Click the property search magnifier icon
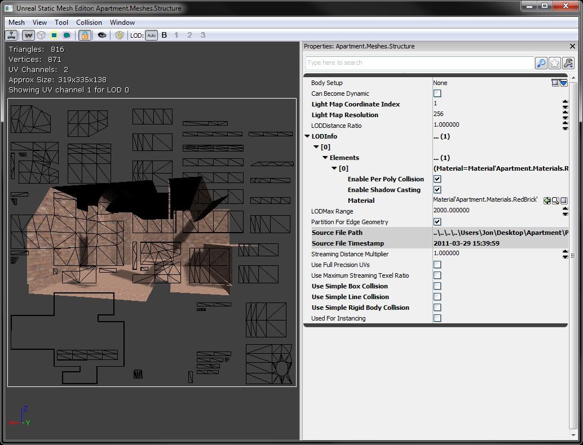583x445 pixels. [x=541, y=63]
